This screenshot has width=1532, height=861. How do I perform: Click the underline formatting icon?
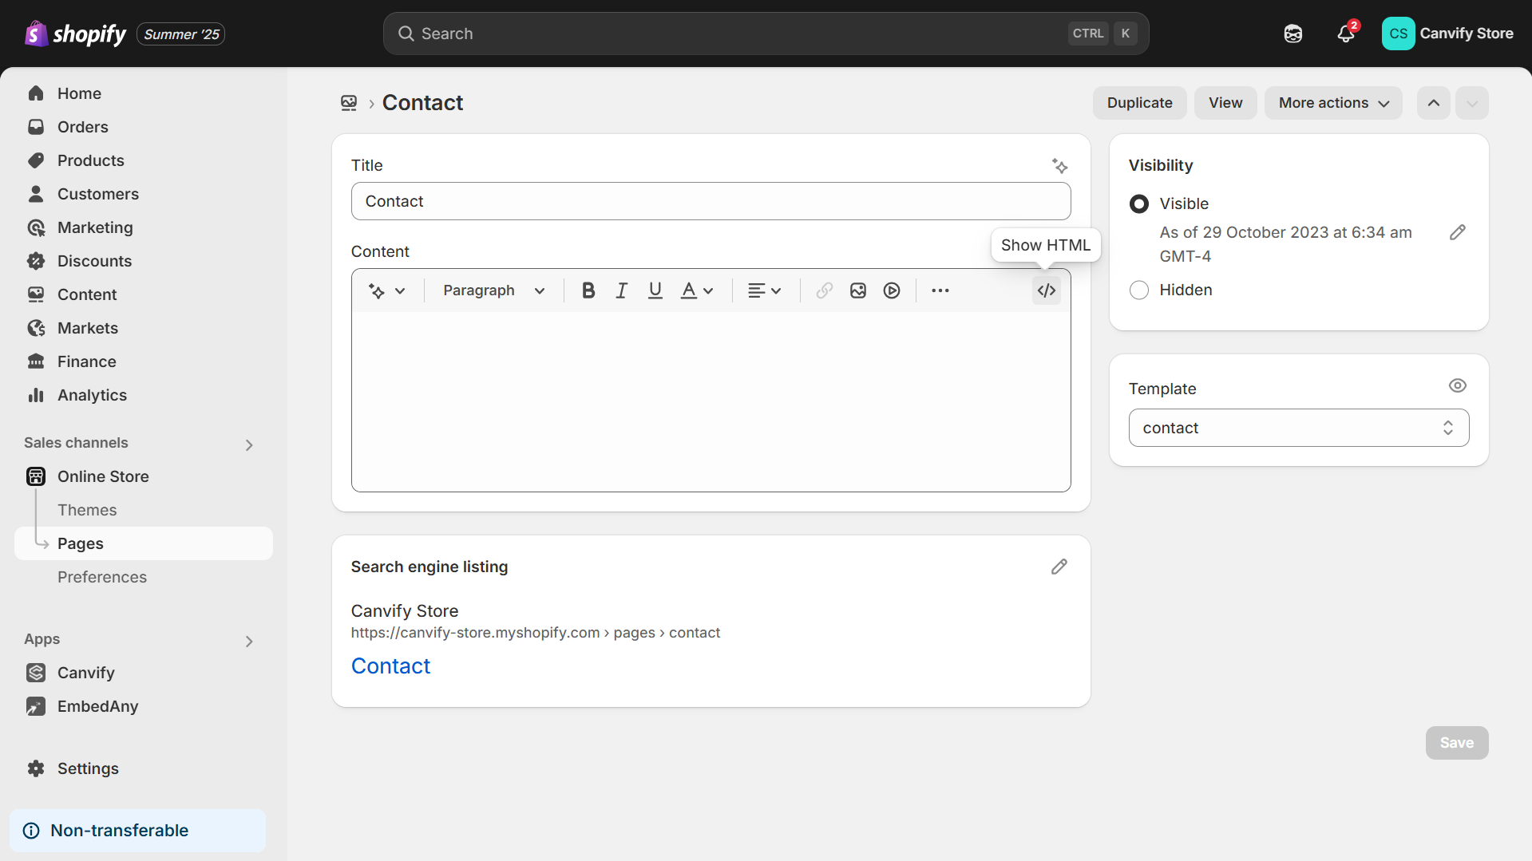pyautogui.click(x=655, y=290)
